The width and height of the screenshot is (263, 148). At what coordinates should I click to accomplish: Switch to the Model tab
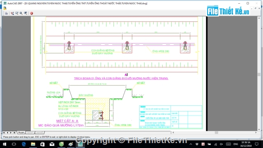(21, 132)
